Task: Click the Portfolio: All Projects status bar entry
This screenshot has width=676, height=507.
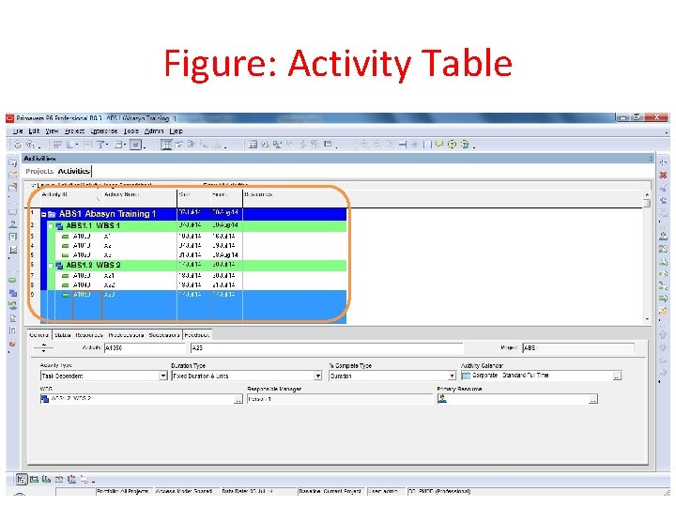Action: (x=122, y=491)
